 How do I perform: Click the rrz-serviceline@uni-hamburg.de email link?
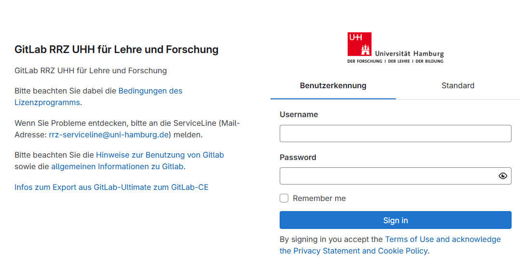pyautogui.click(x=109, y=134)
